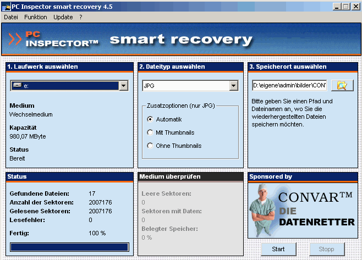This screenshot has width=362, height=260.
Task: Click the 'Bereit' status value
Action: click(x=17, y=158)
